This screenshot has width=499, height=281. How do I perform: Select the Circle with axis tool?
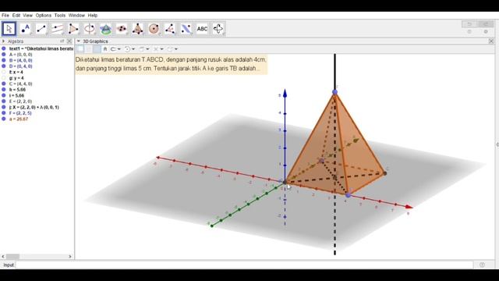pyautogui.click(x=90, y=29)
